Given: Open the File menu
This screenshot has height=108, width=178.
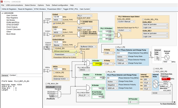Looking at the screenshot, I should click(x=3, y=5).
